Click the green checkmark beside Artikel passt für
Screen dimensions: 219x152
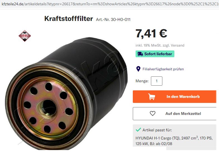click(138, 130)
